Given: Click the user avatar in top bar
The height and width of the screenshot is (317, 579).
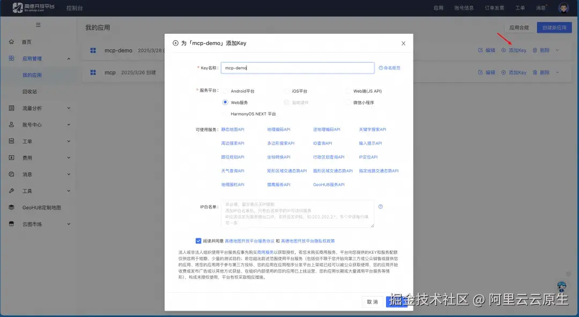Looking at the screenshot, I should [x=563, y=7].
